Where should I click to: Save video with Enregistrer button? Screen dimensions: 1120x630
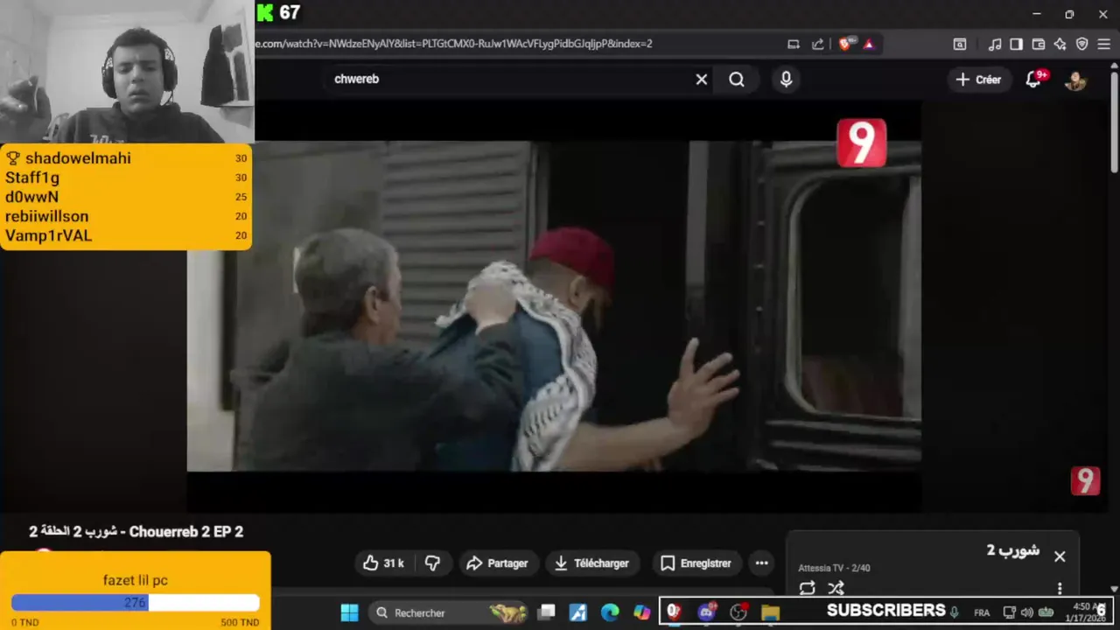(x=696, y=563)
